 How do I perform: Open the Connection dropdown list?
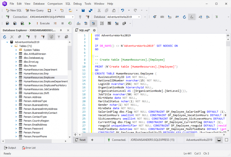(72, 17)
